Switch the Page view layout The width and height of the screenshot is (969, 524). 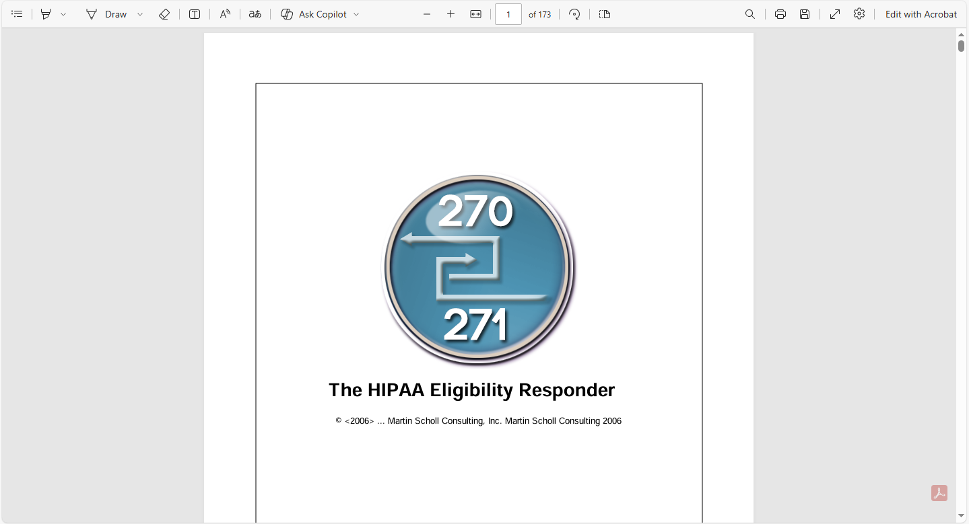(x=605, y=14)
